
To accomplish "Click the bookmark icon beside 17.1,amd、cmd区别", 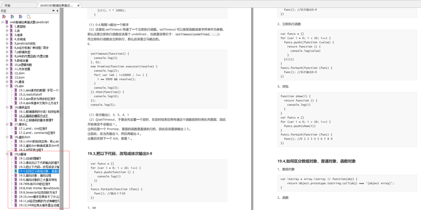I will [x=16, y=129].
